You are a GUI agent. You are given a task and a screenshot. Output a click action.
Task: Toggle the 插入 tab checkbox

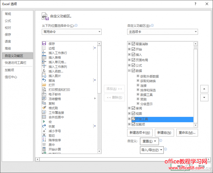(133, 55)
